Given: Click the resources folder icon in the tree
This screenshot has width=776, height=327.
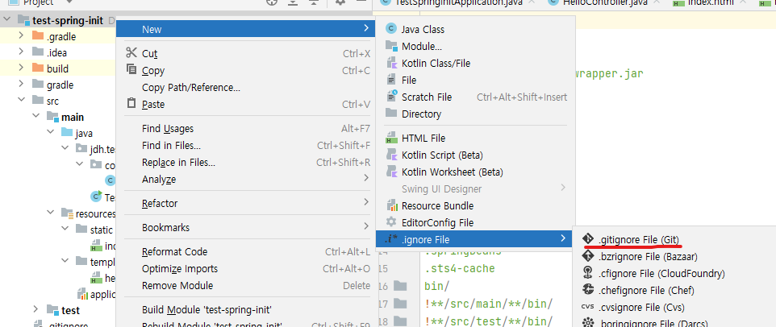Looking at the screenshot, I should [x=67, y=213].
